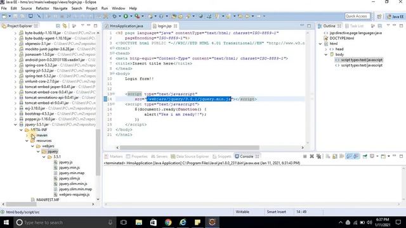Image resolution: width=406 pixels, height=228 pixels.
Task: Collapse the 3.5.1 folder
Action: [x=44, y=157]
